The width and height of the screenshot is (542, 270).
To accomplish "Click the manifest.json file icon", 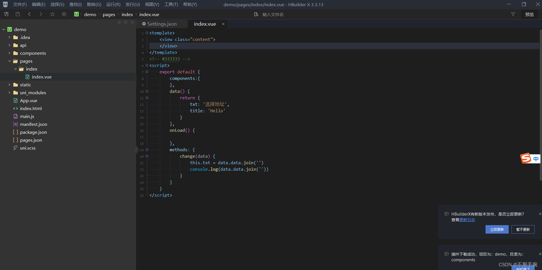I will click(x=16, y=124).
